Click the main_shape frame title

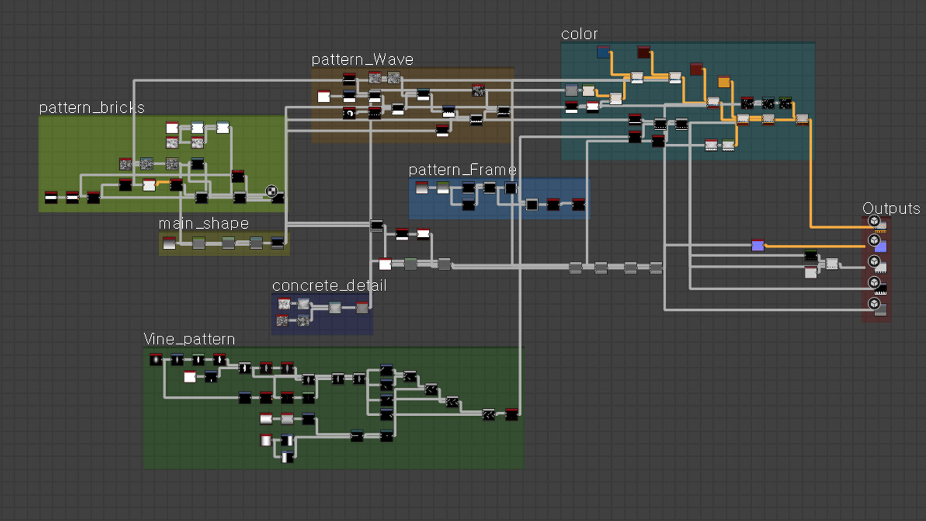click(x=204, y=223)
